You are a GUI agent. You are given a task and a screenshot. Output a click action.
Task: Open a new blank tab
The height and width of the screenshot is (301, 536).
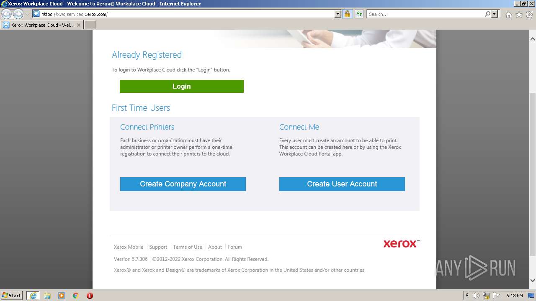click(90, 25)
